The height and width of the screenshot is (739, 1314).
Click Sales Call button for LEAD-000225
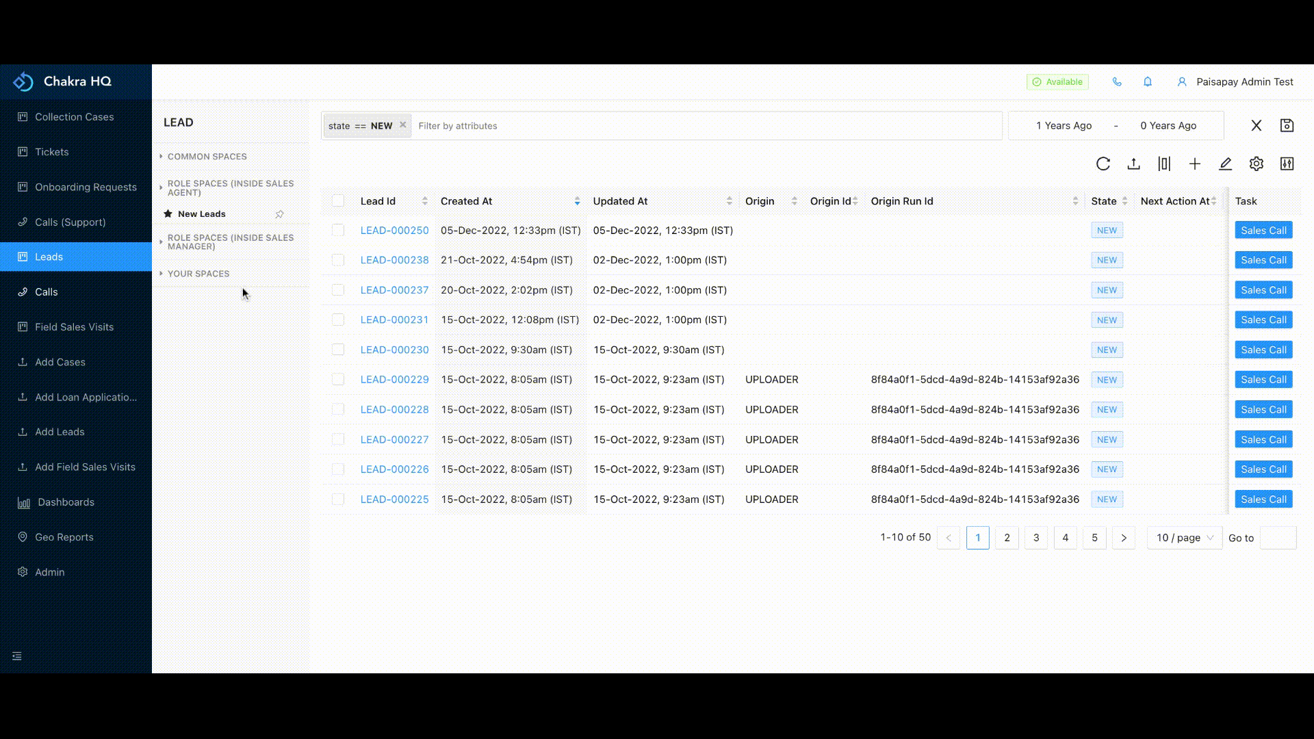pyautogui.click(x=1263, y=500)
